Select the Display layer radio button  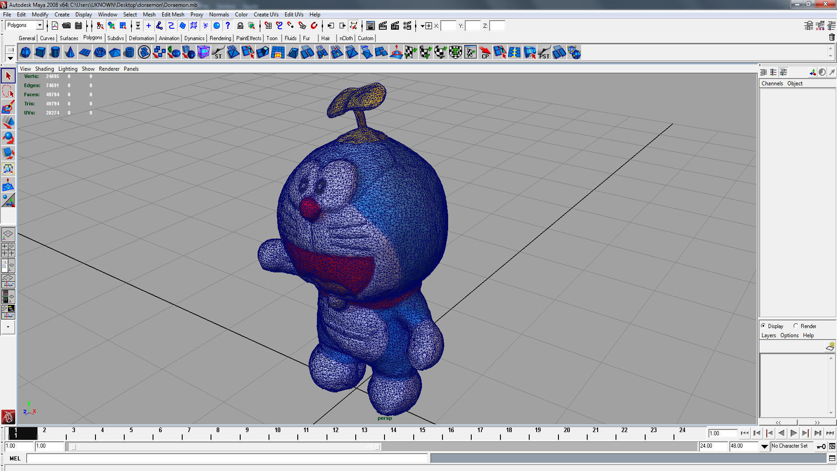[763, 326]
